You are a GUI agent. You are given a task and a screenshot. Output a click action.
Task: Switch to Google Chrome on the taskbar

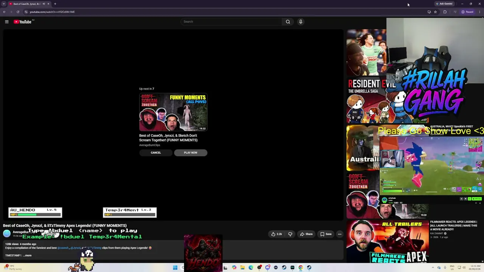301,268
